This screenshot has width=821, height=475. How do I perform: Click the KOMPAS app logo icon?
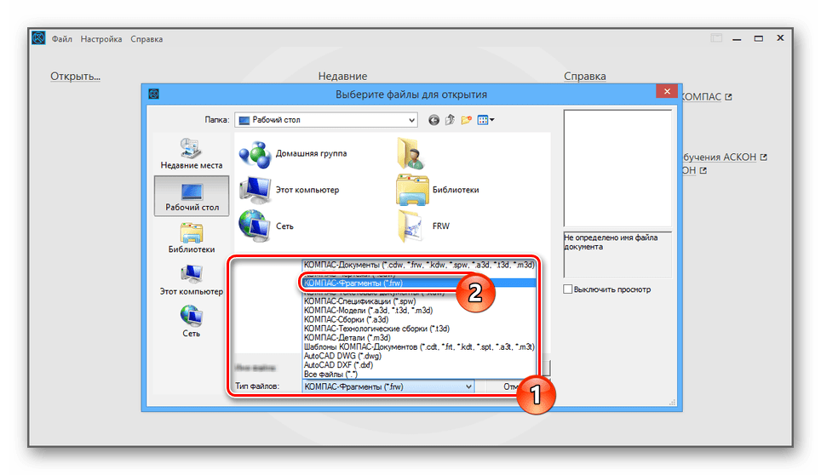tap(38, 38)
